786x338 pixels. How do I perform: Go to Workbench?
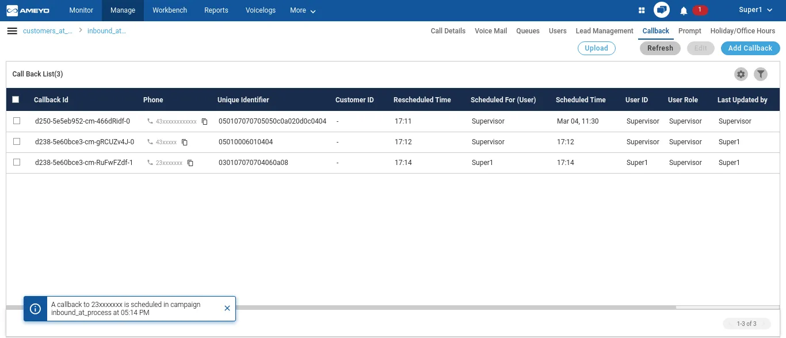coord(170,10)
